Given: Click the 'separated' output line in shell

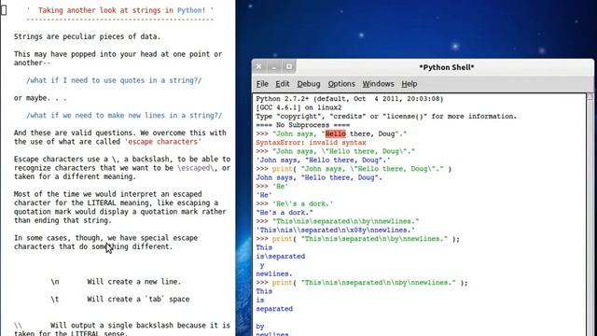Looking at the screenshot, I should coord(274,309).
